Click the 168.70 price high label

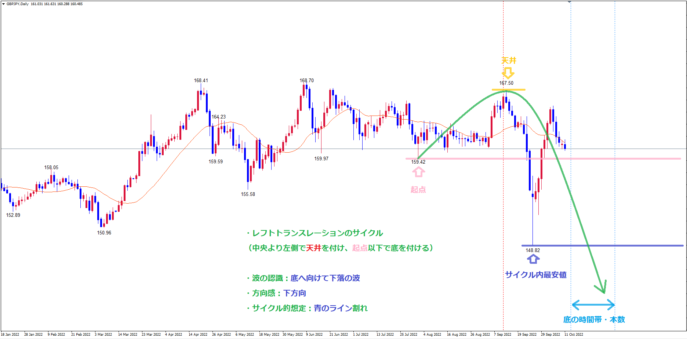click(306, 80)
